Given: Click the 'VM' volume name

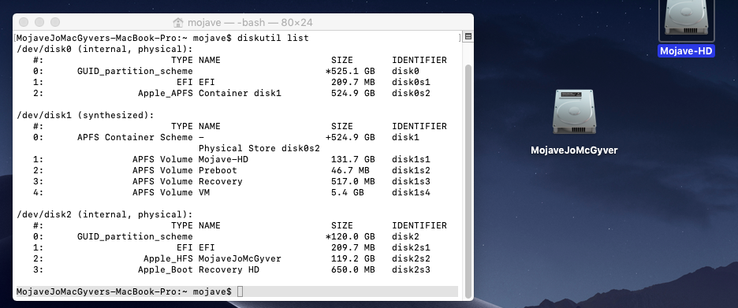Looking at the screenshot, I should pyautogui.click(x=203, y=192).
